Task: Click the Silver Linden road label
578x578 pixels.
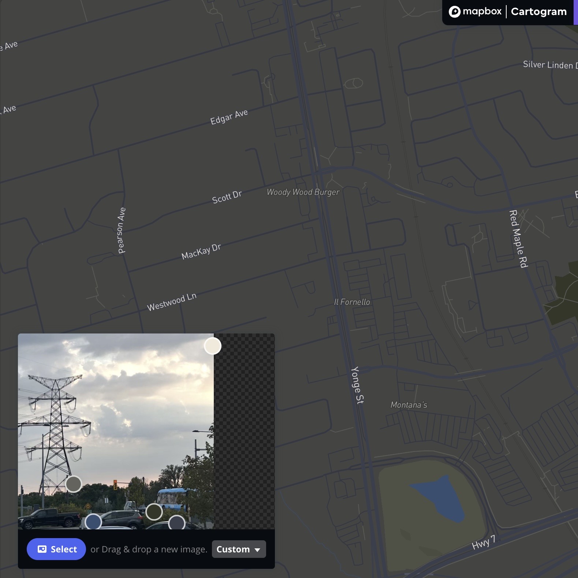Action: (550, 65)
